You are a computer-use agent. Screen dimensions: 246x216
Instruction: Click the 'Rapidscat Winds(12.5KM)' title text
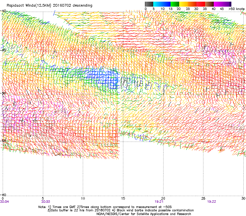coord(29,6)
